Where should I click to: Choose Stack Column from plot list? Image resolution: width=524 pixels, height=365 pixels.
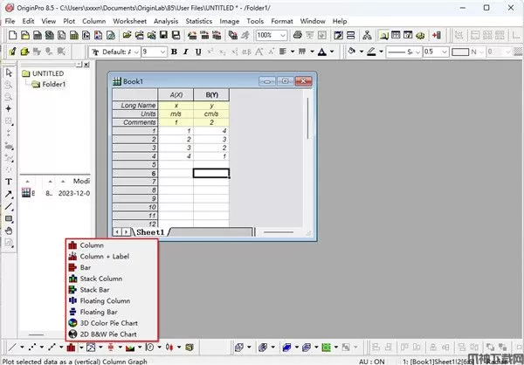point(100,278)
